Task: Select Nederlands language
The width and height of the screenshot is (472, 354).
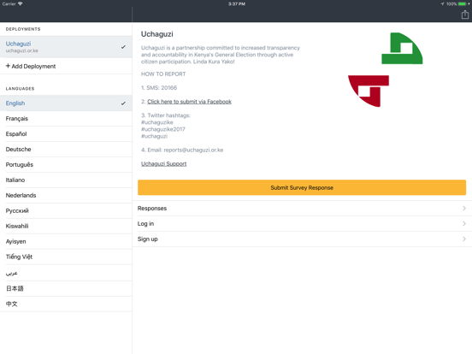Action: point(66,195)
